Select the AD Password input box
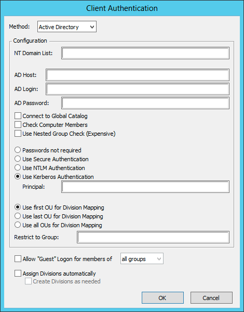This screenshot has height=312, width=244. (x=145, y=103)
